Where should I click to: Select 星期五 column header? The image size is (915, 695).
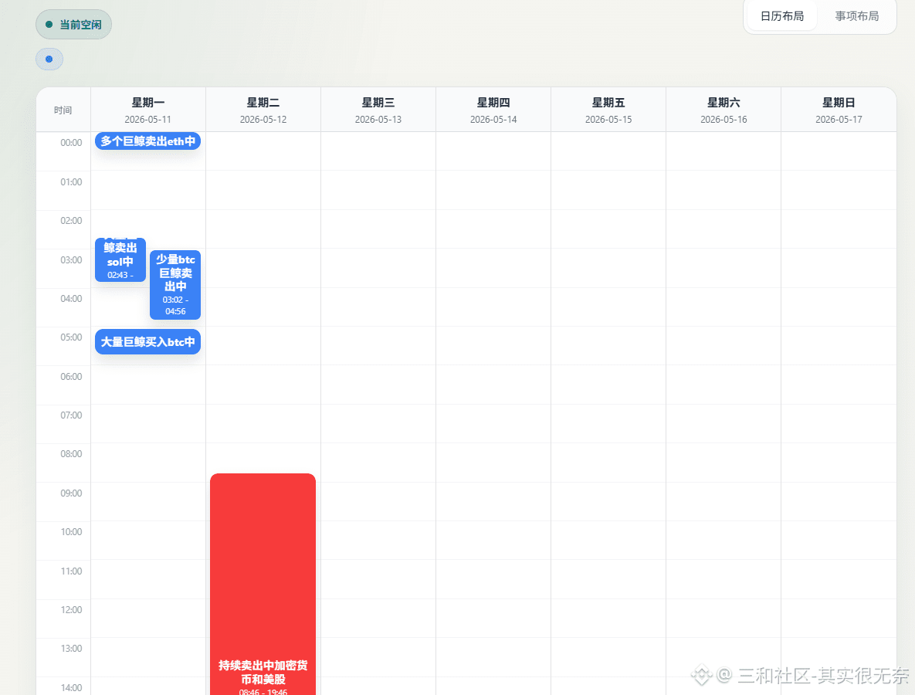click(x=608, y=110)
